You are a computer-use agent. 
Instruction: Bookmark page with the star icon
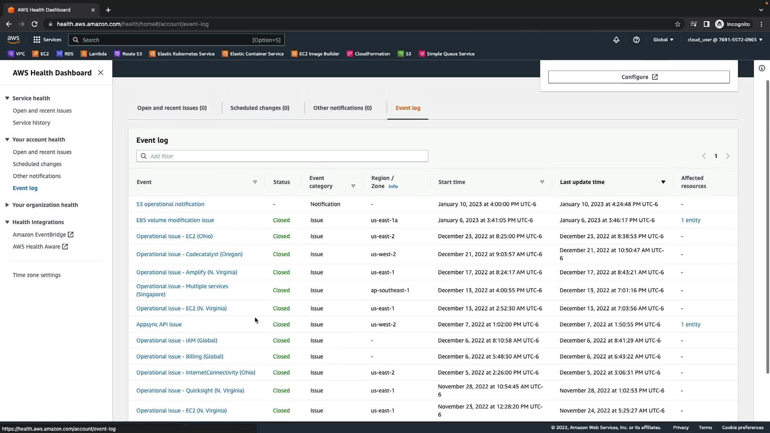[677, 24]
